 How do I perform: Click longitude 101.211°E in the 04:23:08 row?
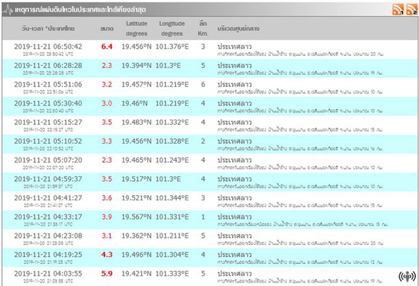click(172, 236)
